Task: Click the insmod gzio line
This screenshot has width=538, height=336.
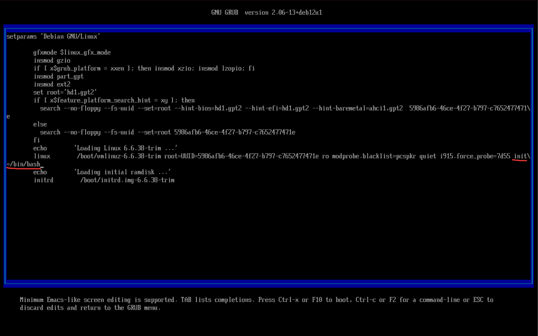Action: tap(52, 61)
